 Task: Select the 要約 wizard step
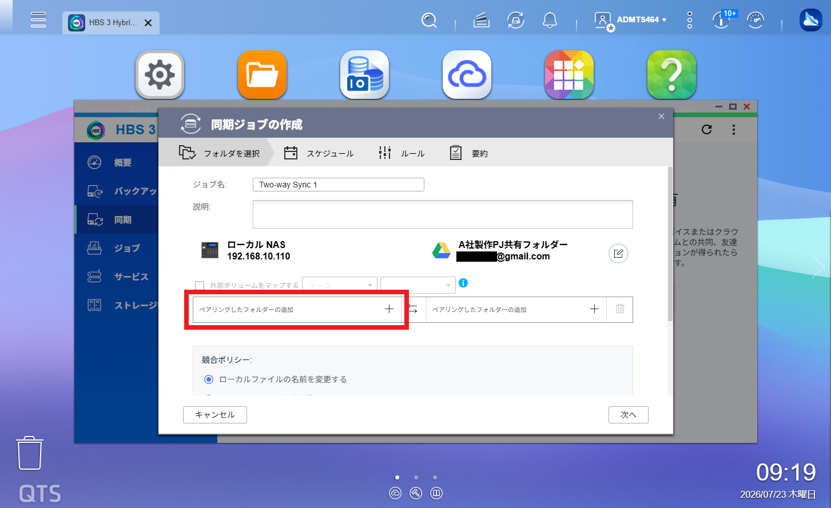[x=468, y=153]
